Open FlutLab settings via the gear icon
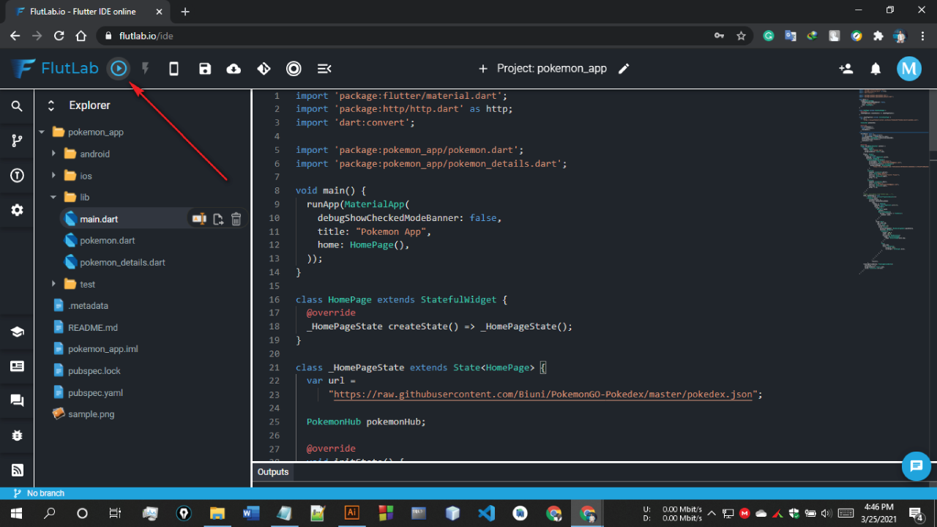This screenshot has width=937, height=527. [17, 210]
